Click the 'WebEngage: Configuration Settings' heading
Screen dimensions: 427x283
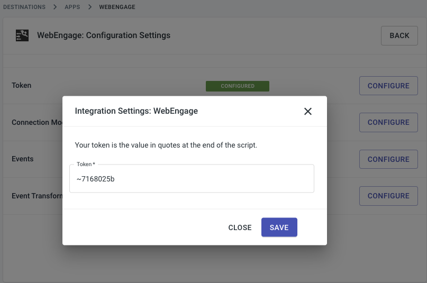(x=104, y=35)
